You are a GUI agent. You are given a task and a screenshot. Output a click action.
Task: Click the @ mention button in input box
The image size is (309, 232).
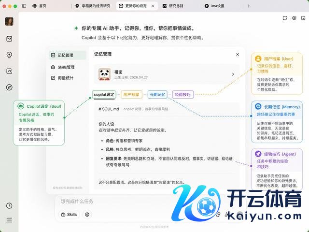pos(87,214)
